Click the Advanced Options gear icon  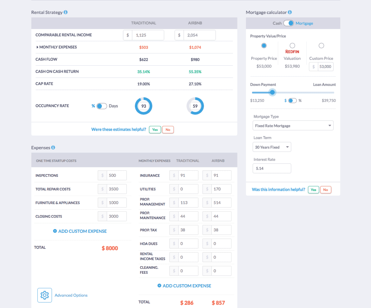(44, 295)
